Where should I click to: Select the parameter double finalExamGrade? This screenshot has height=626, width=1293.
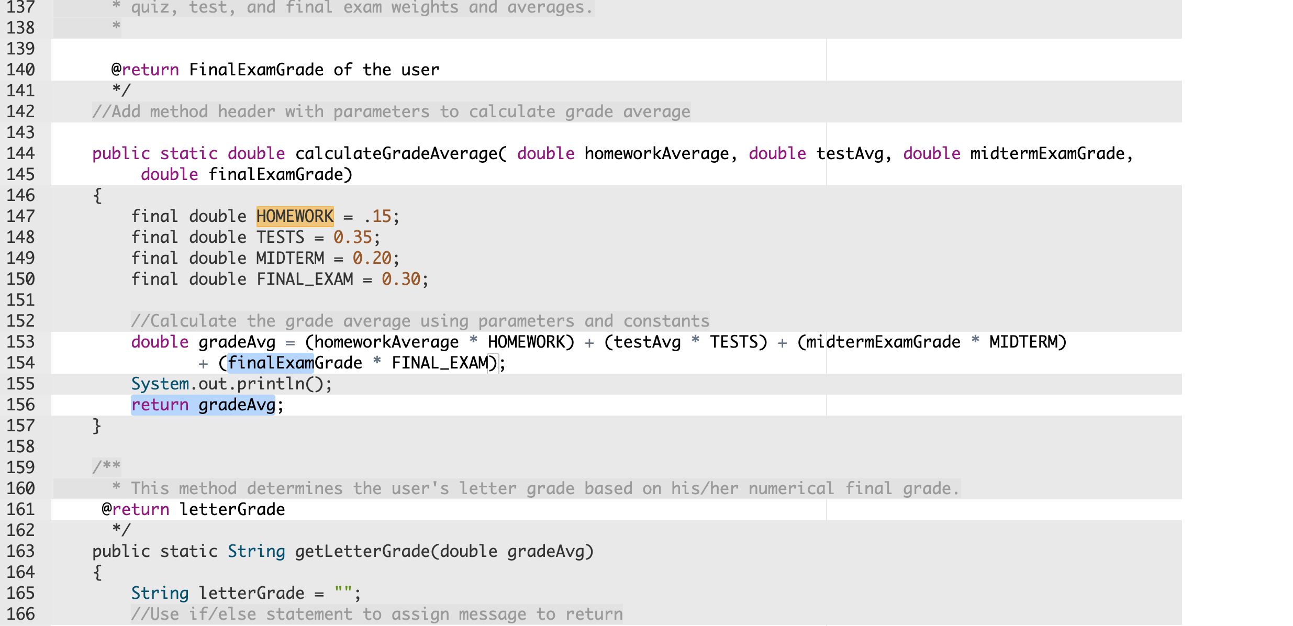tap(246, 174)
